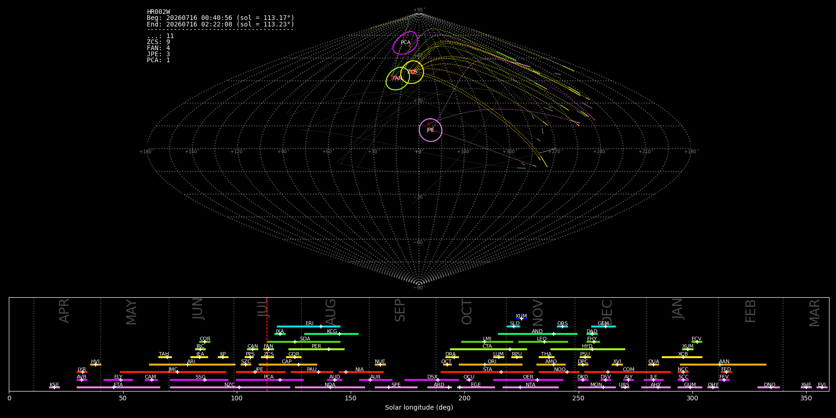836x418 pixels.
Task: Click the JPE pink radiant circle
Action: pyautogui.click(x=431, y=130)
